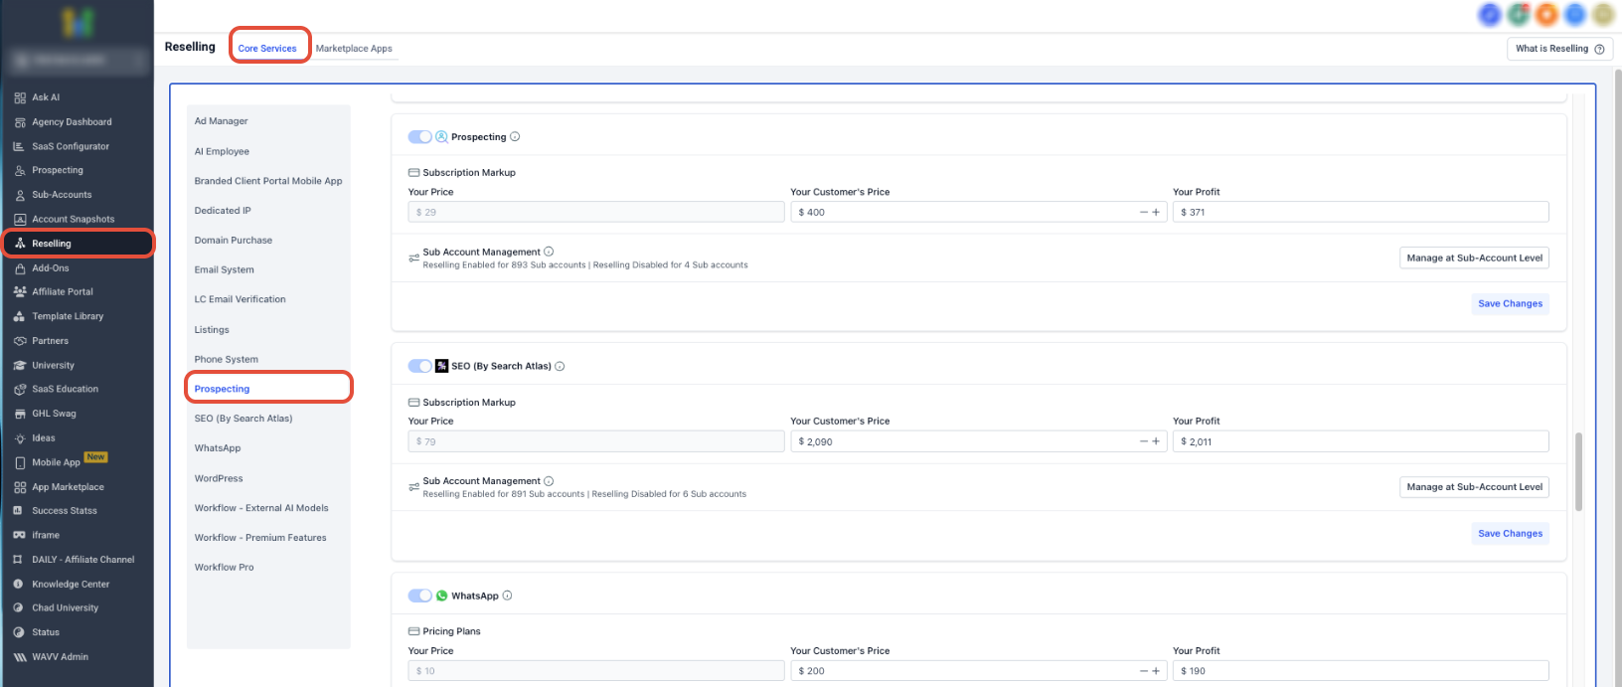
Task: Decrease Prospecting customer's price with minus
Action: tap(1144, 212)
